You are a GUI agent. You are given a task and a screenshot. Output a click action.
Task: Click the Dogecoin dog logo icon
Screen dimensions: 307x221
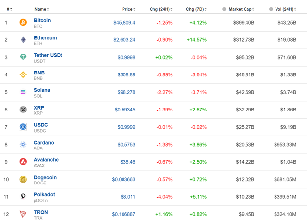click(23, 180)
